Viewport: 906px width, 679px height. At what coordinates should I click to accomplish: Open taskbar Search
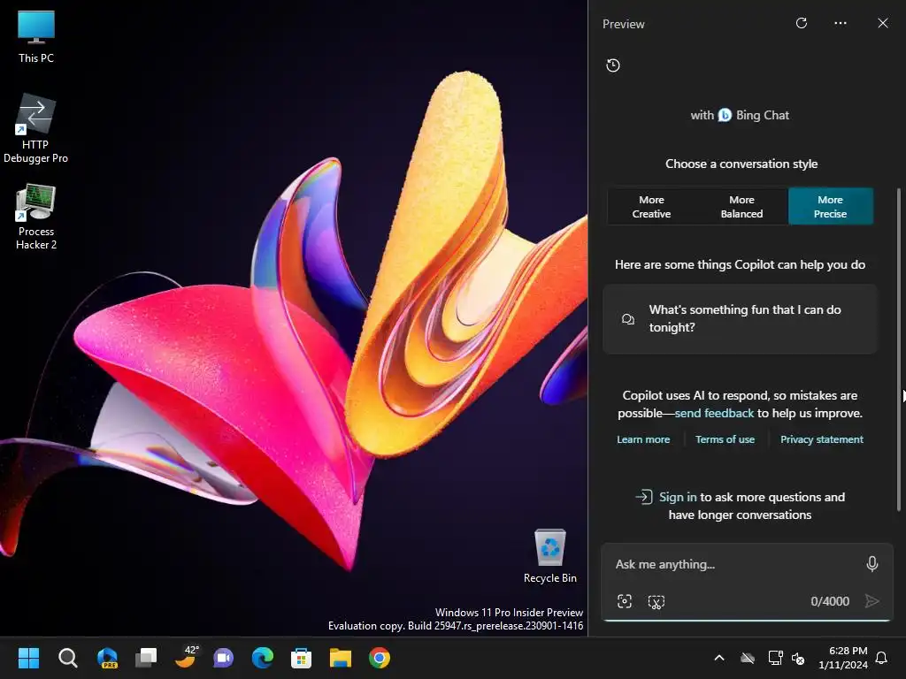(x=67, y=658)
